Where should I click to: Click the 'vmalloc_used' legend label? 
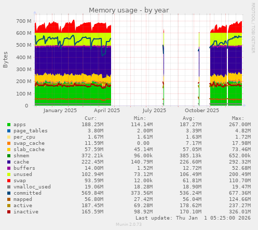[32, 187]
